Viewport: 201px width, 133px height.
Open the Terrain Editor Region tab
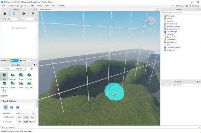point(19,69)
